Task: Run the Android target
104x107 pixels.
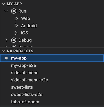Action: 29,26
